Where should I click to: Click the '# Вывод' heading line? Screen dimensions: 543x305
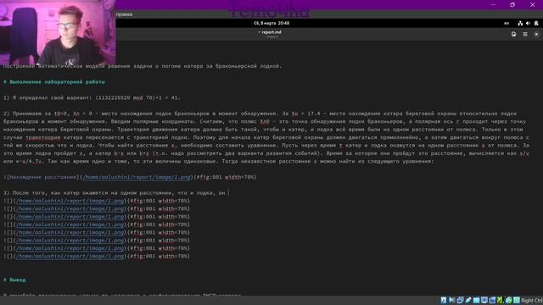coord(14,280)
